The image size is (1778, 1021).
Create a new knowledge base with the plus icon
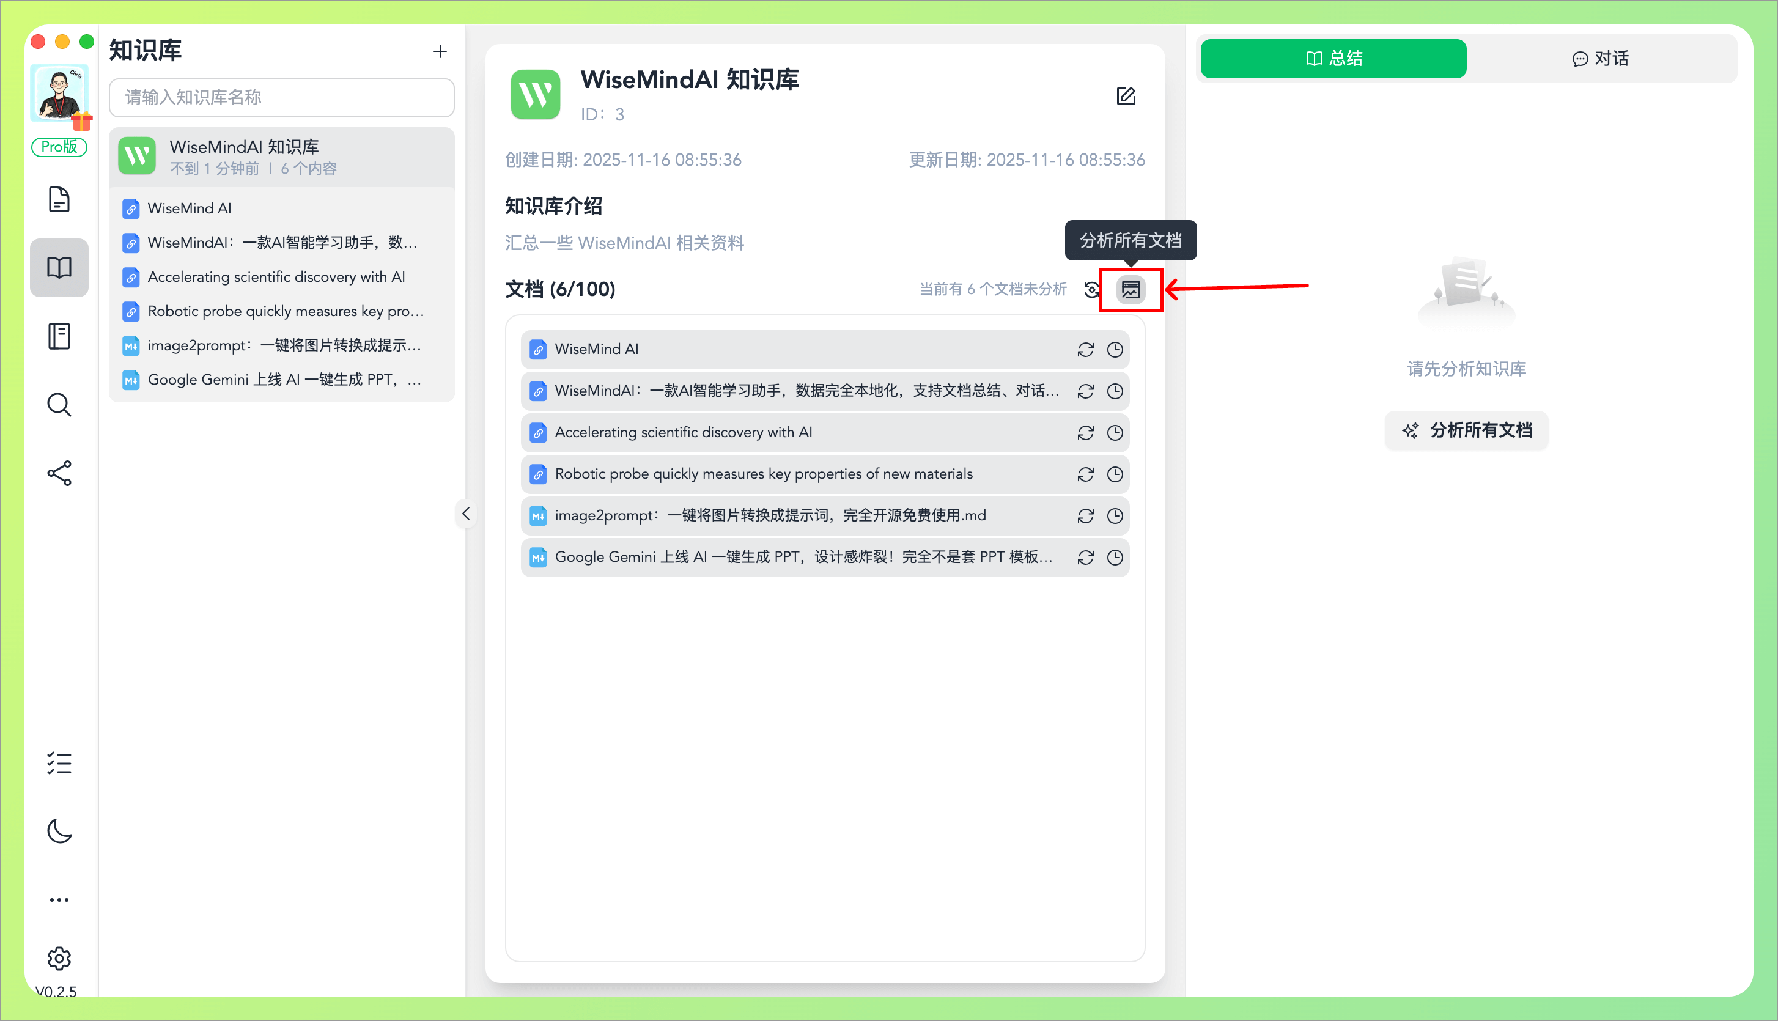point(440,51)
